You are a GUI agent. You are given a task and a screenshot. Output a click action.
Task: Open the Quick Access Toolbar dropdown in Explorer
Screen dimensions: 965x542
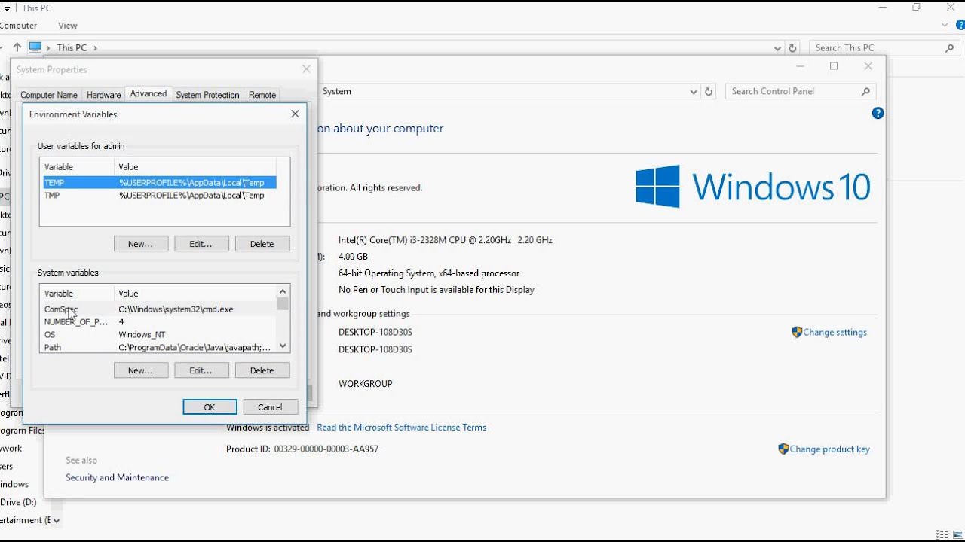pos(7,8)
